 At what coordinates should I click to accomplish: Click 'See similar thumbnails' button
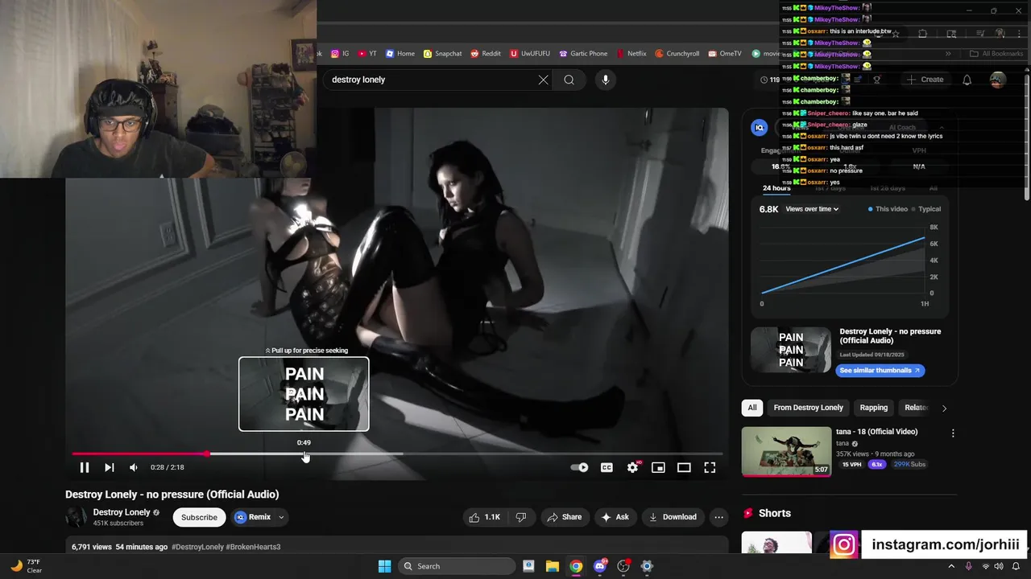[x=880, y=371]
